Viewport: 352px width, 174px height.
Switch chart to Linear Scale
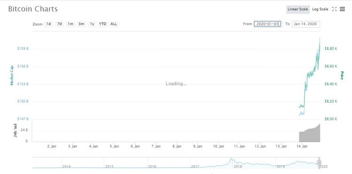pyautogui.click(x=298, y=9)
